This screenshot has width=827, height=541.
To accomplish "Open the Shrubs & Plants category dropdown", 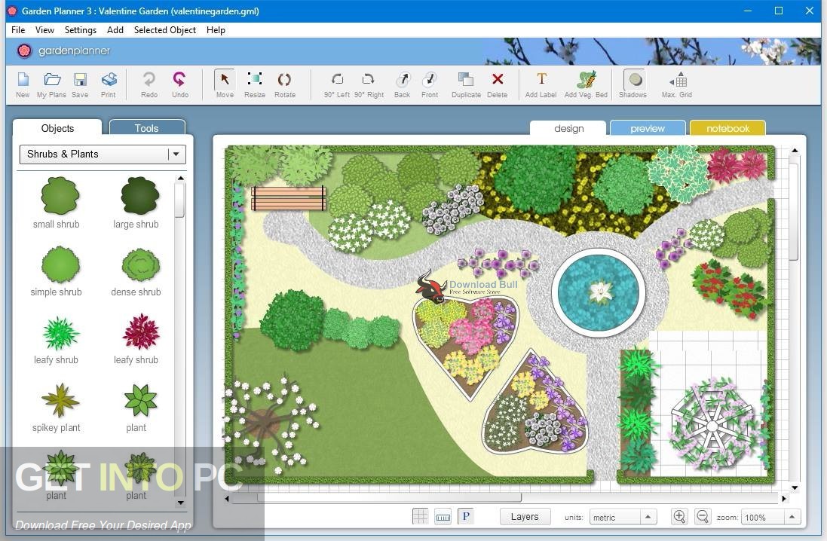I will (176, 154).
